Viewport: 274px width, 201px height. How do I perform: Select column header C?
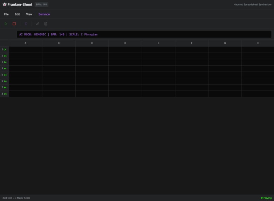tap(92, 43)
